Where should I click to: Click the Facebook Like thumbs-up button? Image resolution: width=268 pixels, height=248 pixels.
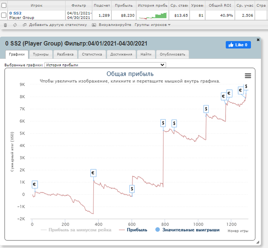(238, 45)
